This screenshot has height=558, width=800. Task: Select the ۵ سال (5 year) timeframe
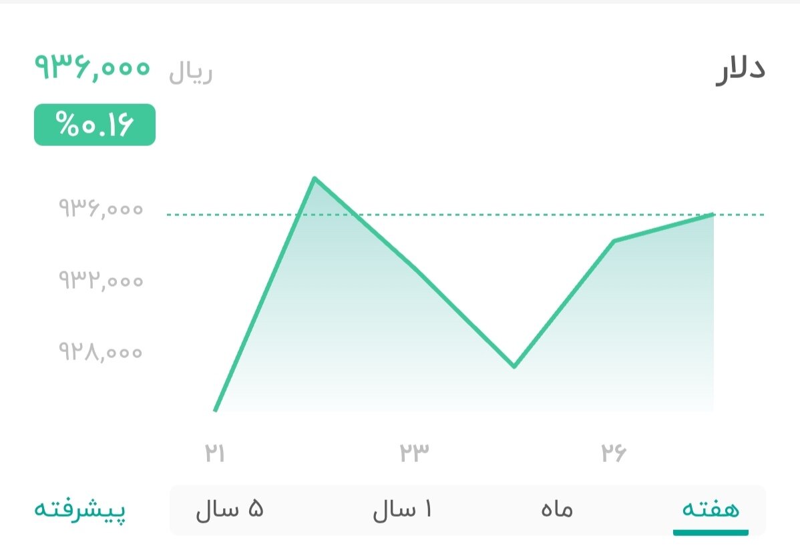[230, 510]
